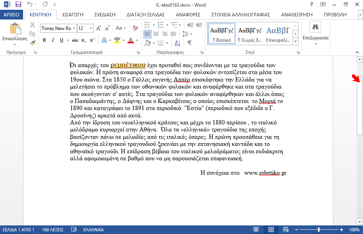Expand the styles gallery More arrow
Screen dimensions: 363x234
[x=295, y=42]
